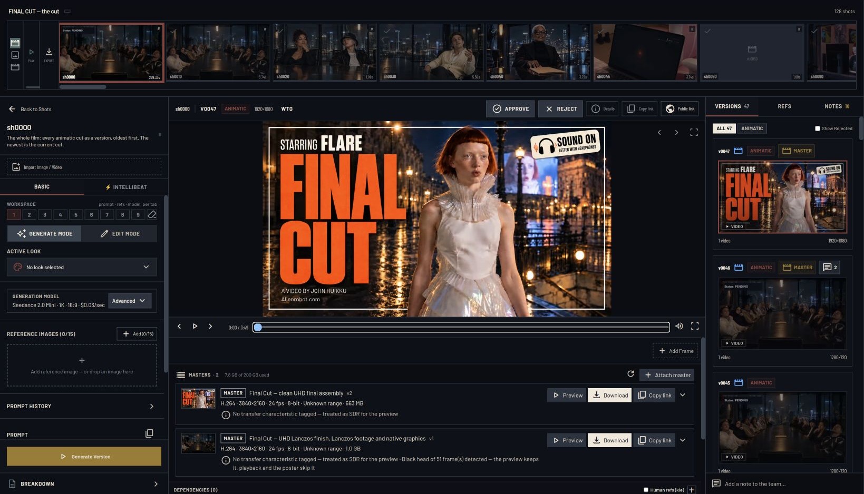Filter versions by Animatic chip
This screenshot has height=494, width=864.
(752, 129)
